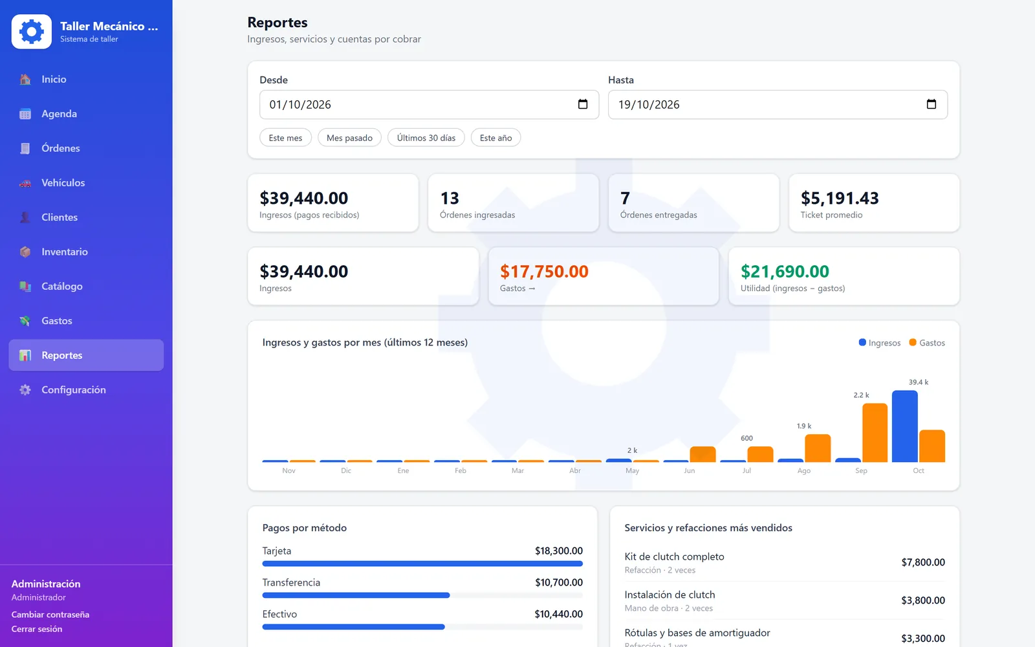This screenshot has width=1035, height=647.
Task: Click the Clientes person icon
Action: click(x=25, y=217)
